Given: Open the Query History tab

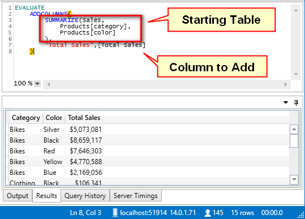Looking at the screenshot, I should click(85, 196).
